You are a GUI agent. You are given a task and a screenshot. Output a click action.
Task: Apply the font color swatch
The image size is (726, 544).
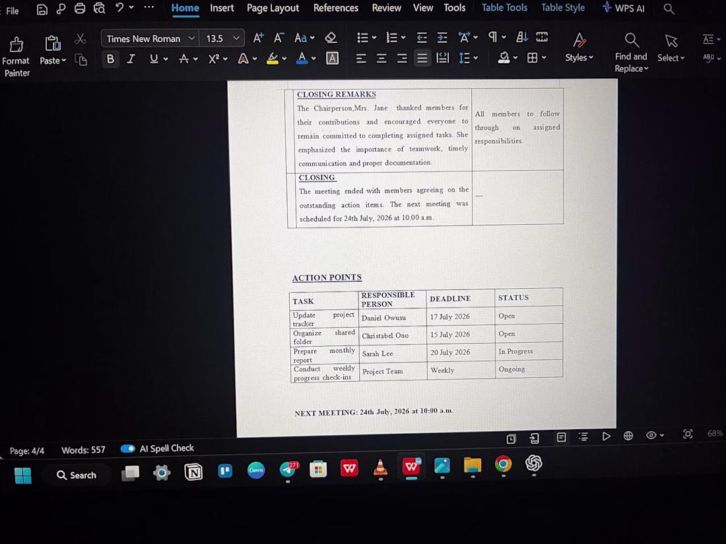[302, 58]
